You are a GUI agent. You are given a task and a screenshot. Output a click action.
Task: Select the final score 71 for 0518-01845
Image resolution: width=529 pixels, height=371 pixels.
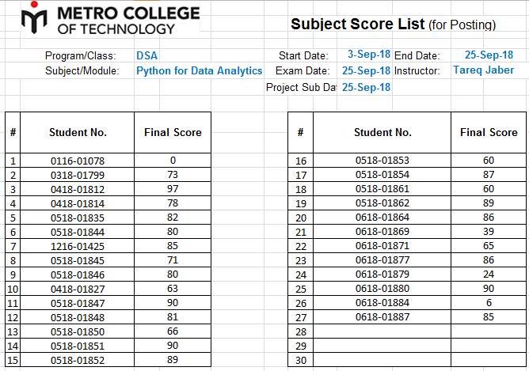173,260
